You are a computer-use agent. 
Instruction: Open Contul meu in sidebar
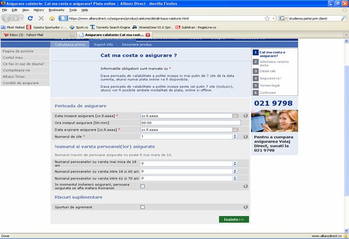click(25, 57)
